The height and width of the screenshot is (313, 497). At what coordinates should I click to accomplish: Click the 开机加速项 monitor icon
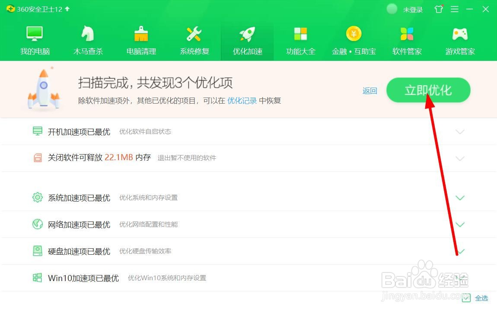click(x=38, y=131)
